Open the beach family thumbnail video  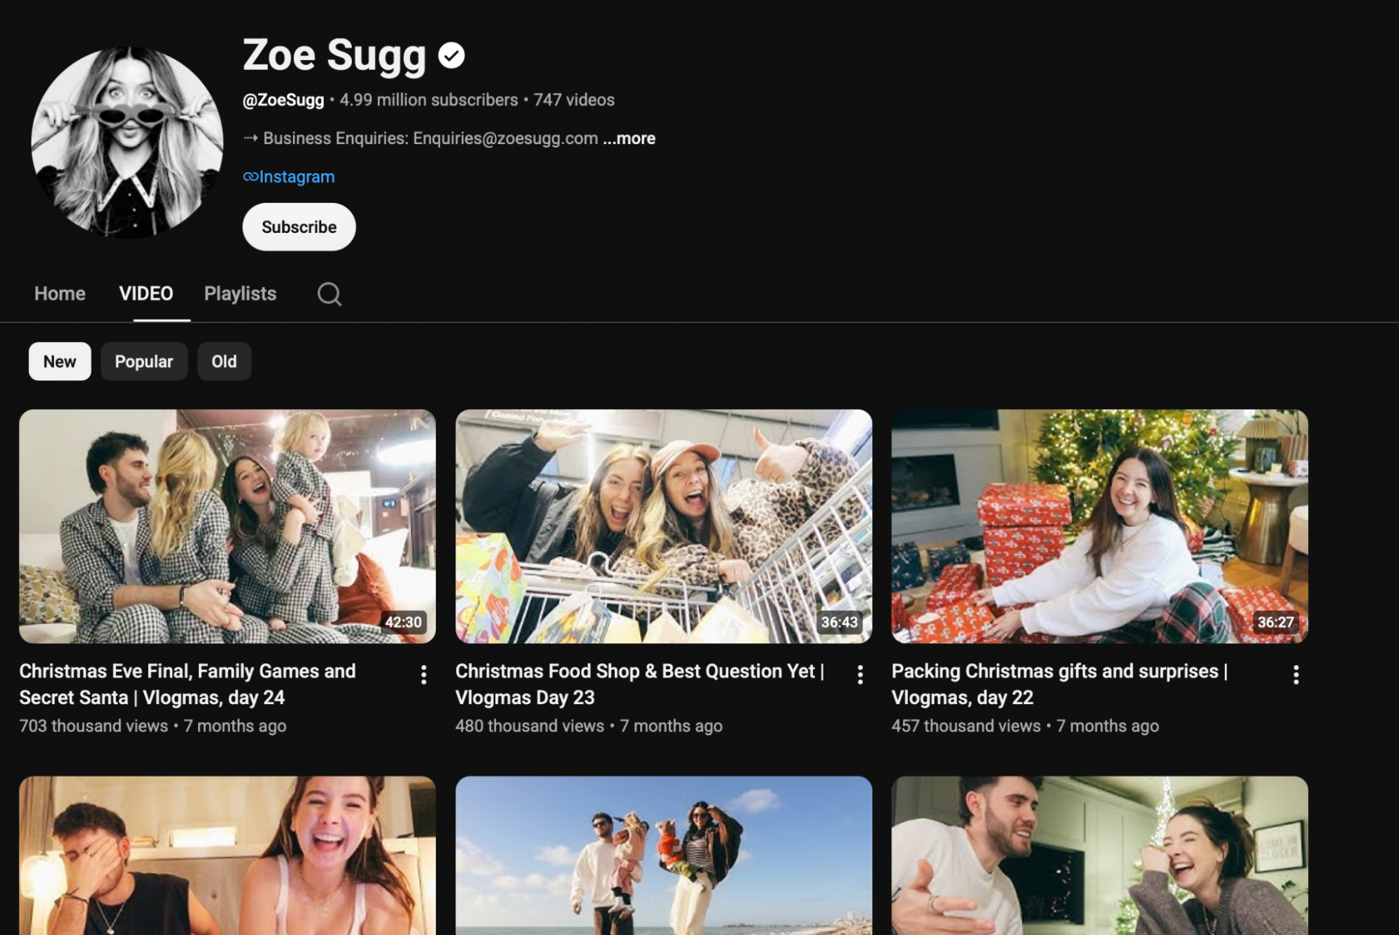tap(664, 855)
